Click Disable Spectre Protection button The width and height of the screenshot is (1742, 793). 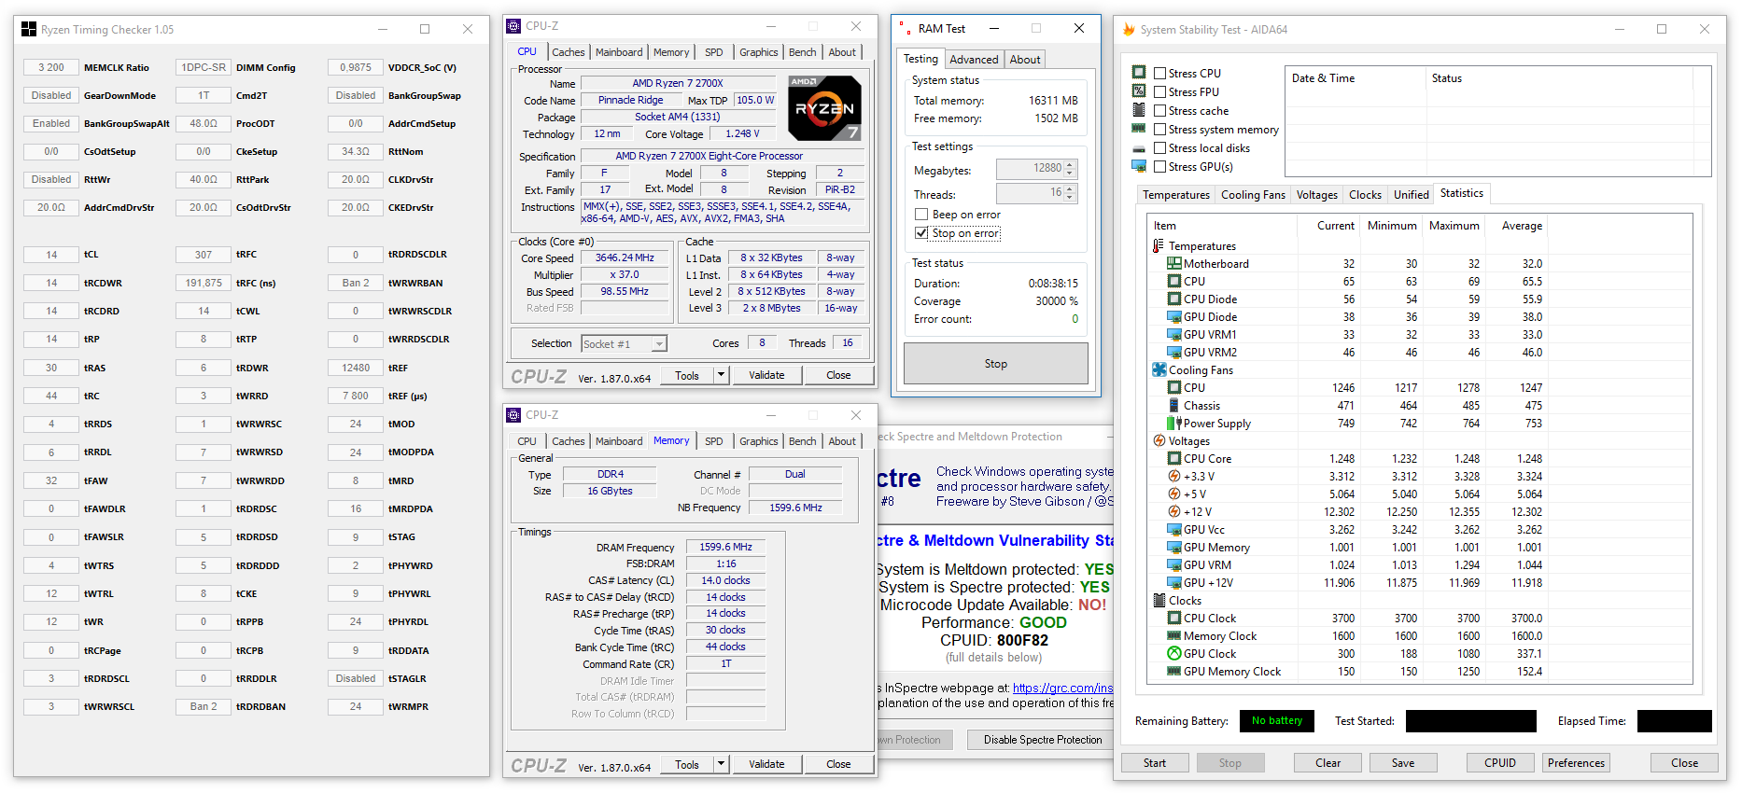(x=1043, y=740)
